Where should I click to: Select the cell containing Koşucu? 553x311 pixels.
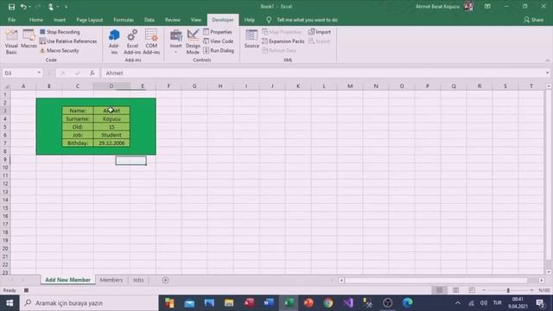coord(111,119)
